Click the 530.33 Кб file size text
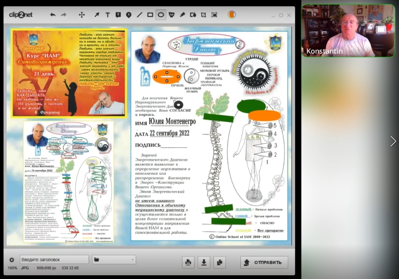Image resolution: width=399 pixels, height=279 pixels. click(70, 268)
